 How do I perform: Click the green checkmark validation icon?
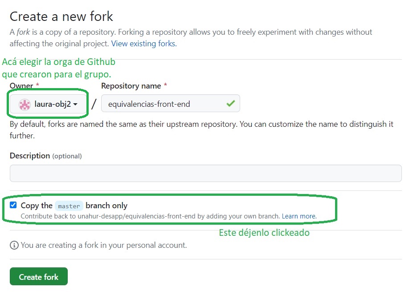pyautogui.click(x=230, y=103)
